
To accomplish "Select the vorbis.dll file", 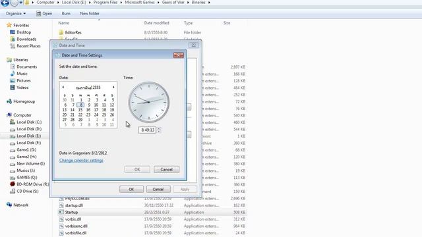I will point(73,219).
